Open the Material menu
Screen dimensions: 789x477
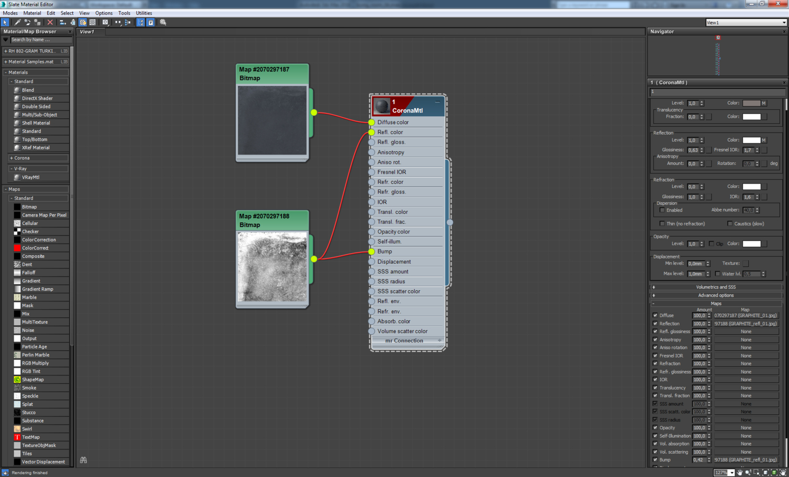[32, 13]
